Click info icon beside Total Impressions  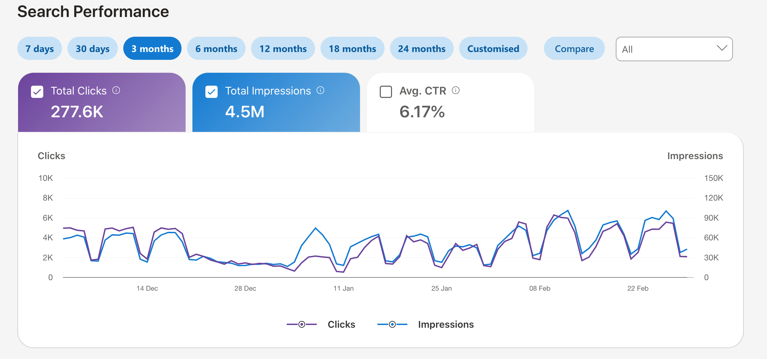320,90
